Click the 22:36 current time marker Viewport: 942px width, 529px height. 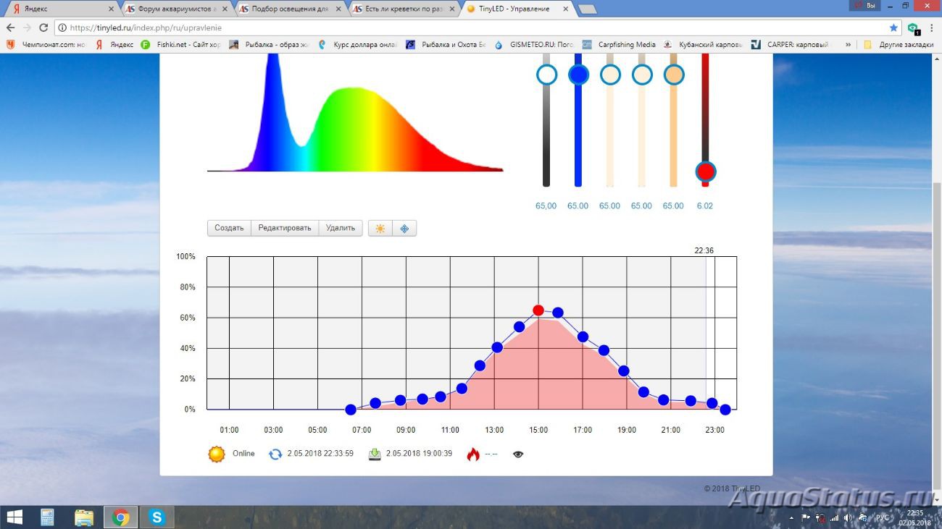(x=704, y=250)
